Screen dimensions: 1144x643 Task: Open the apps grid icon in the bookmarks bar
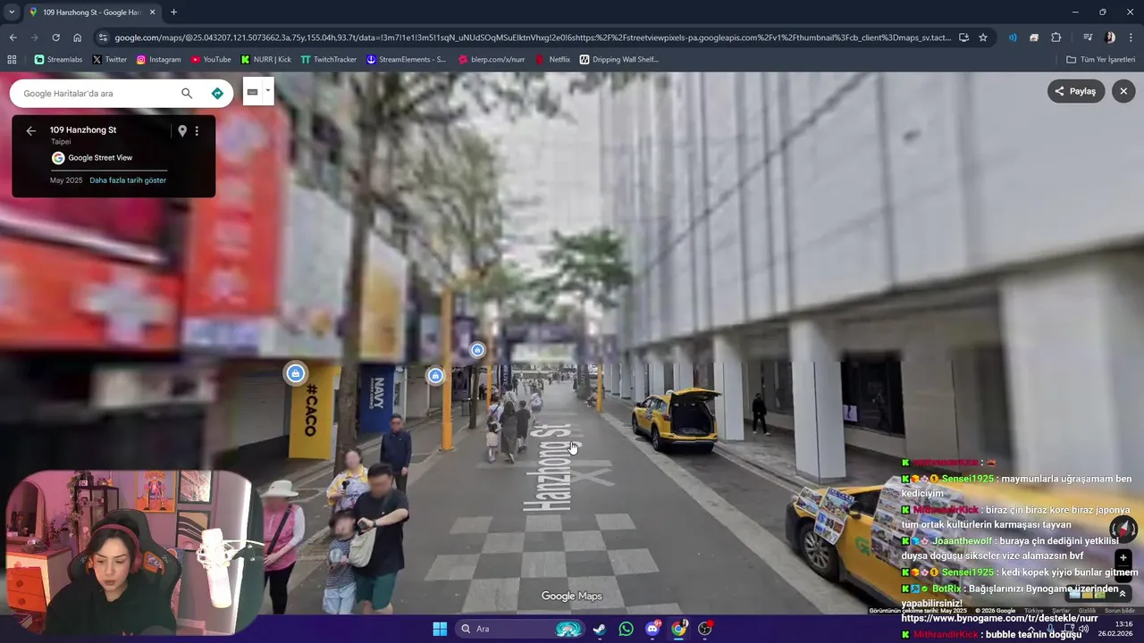click(12, 60)
